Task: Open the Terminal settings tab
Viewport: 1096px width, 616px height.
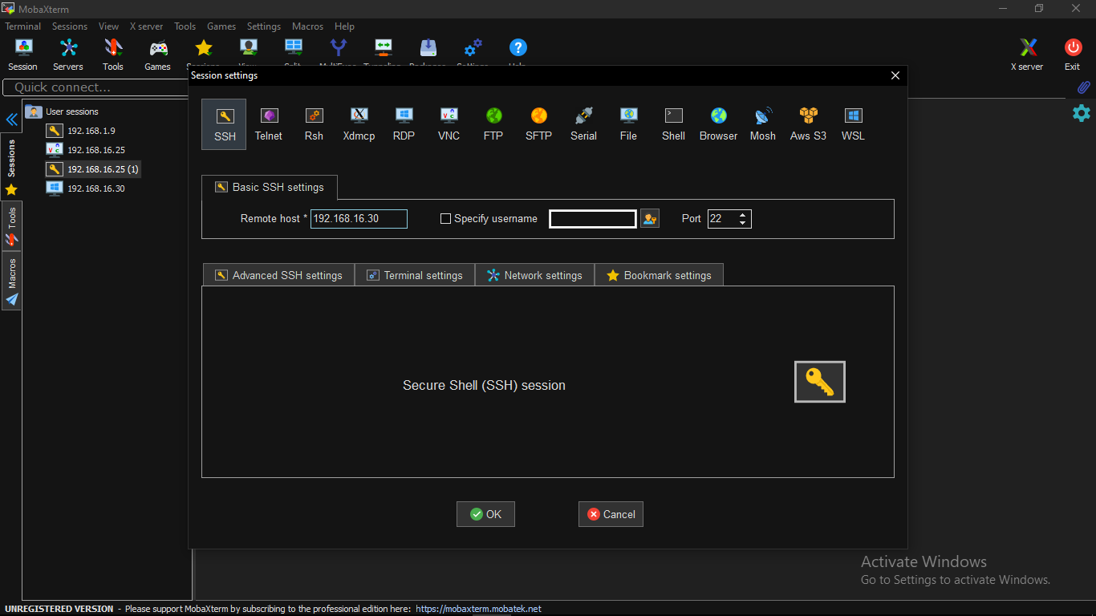Action: tap(415, 275)
